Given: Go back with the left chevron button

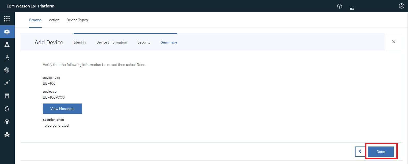Looking at the screenshot, I should pyautogui.click(x=360, y=152).
